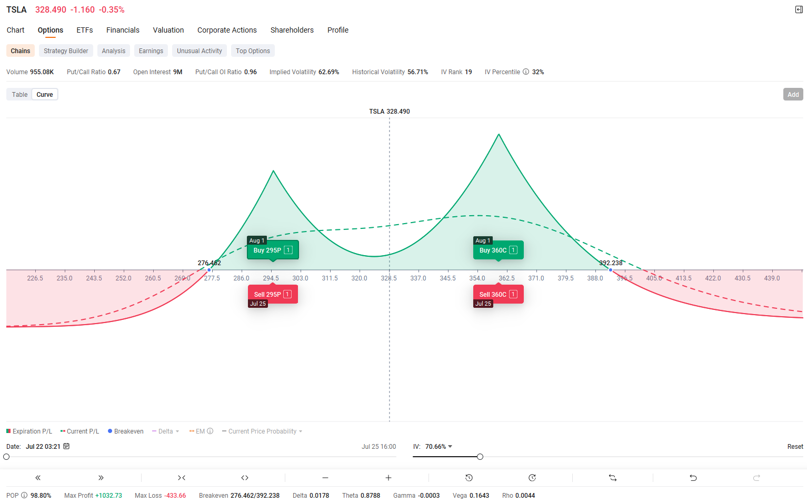Select the 392.238 breakeven dot on chart
Screen dimensions: 807x503
611,270
